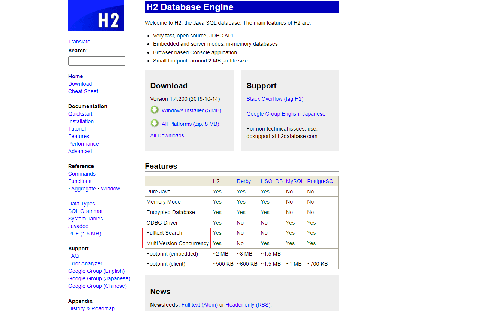Click green download icon beside Windows Installer
Viewport: 477px width, 311px height.
(x=154, y=110)
